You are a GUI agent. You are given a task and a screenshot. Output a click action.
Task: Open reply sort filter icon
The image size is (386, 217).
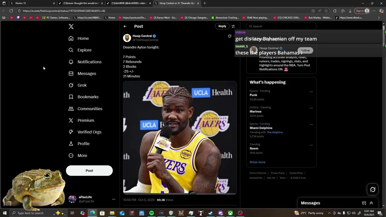[233, 26]
